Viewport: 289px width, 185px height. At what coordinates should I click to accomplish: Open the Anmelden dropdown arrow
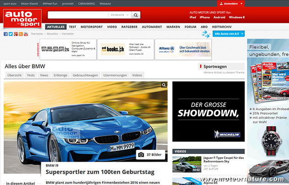[x=241, y=4]
